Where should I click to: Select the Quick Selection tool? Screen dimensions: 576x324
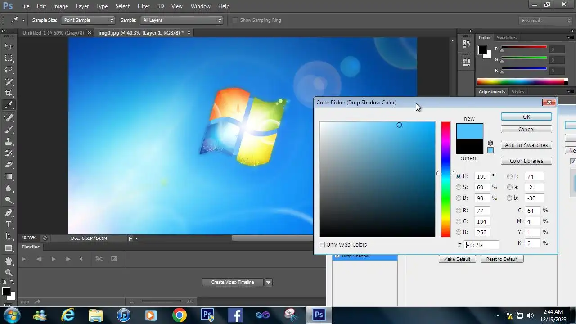point(9,81)
